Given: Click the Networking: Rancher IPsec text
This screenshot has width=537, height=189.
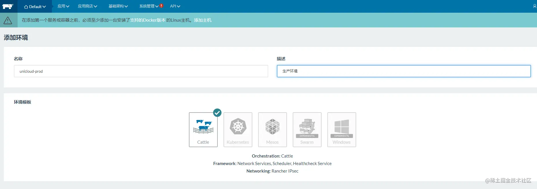Looking at the screenshot, I should click(x=272, y=171).
